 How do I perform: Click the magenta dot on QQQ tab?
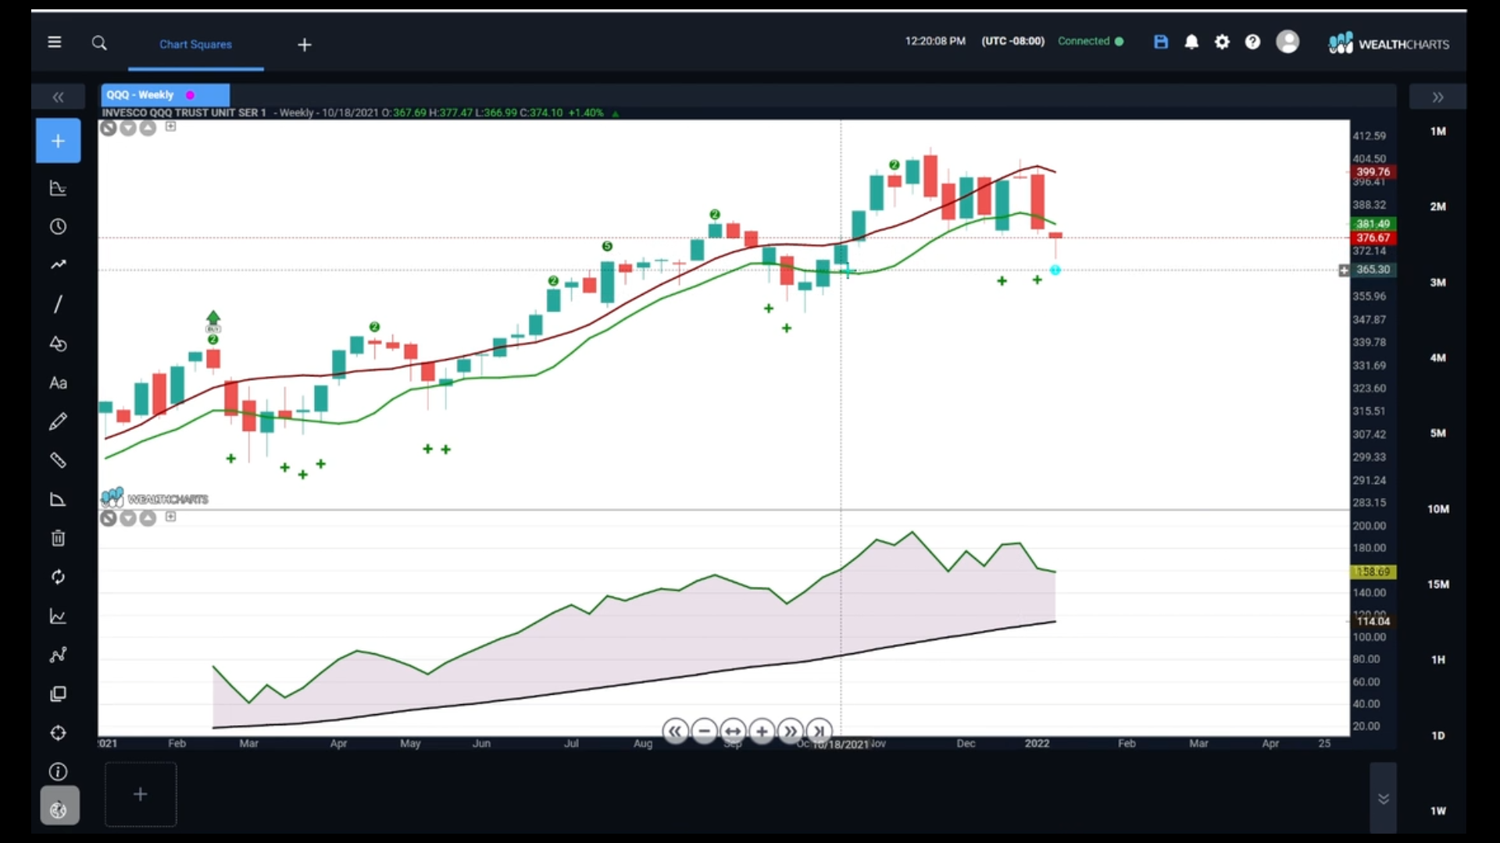[x=190, y=95]
